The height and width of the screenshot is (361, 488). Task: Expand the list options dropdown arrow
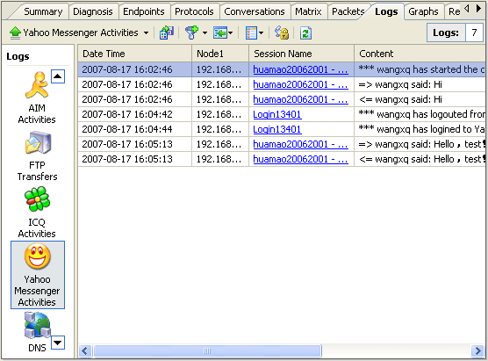pyautogui.click(x=261, y=33)
